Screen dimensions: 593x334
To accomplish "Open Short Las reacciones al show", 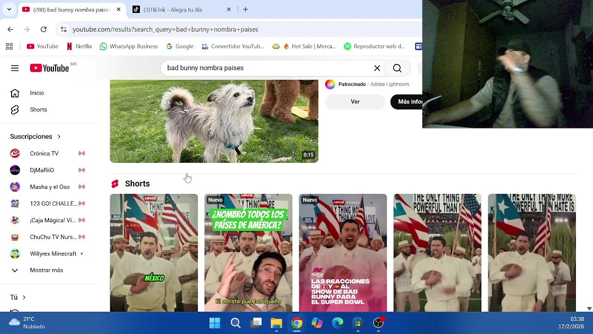I will point(343,253).
